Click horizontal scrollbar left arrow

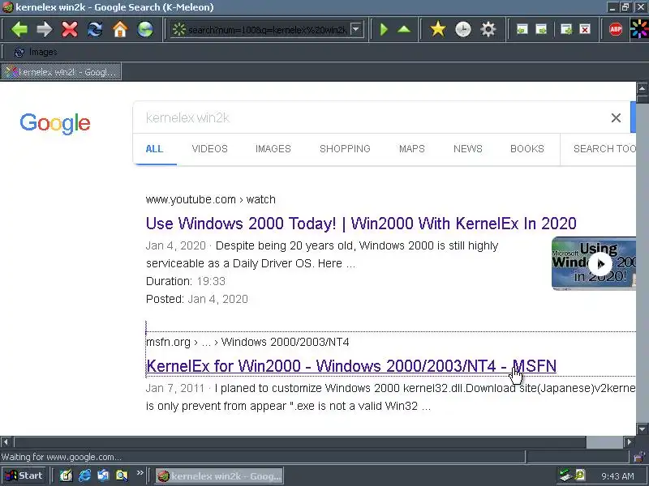(6, 441)
